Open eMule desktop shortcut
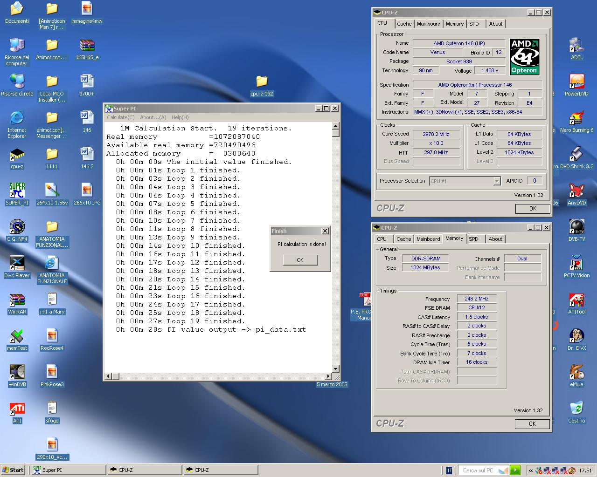The height and width of the screenshot is (477, 597). point(576,376)
